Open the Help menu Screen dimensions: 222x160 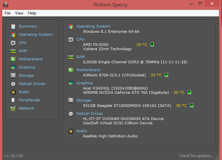32,13
